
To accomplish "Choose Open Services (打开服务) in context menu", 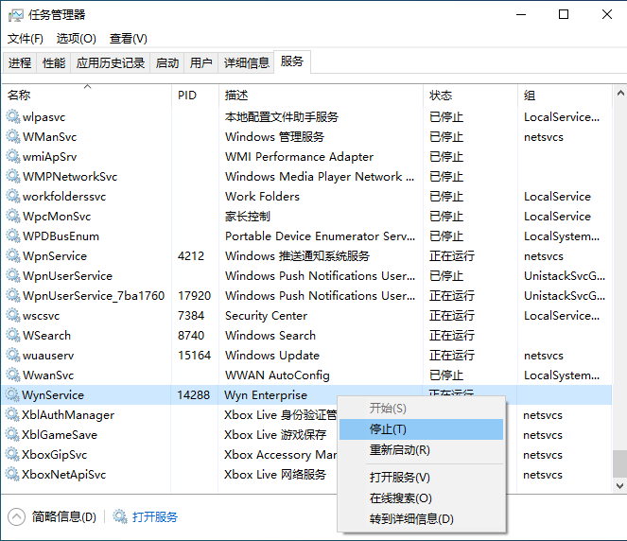I will click(x=399, y=478).
